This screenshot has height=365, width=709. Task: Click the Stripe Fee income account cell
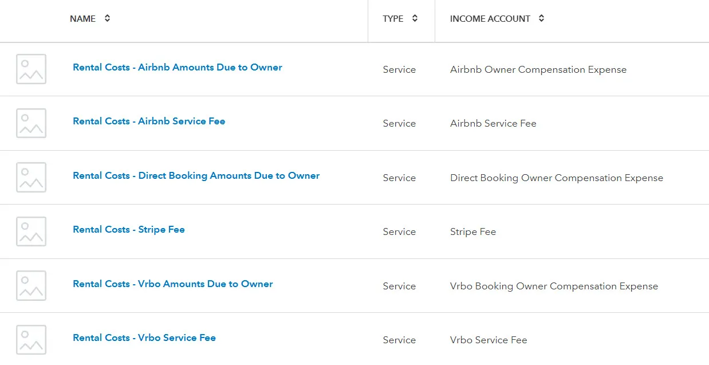(x=473, y=231)
